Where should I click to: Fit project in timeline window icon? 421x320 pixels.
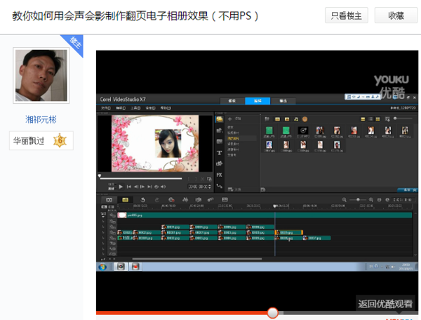click(379, 200)
